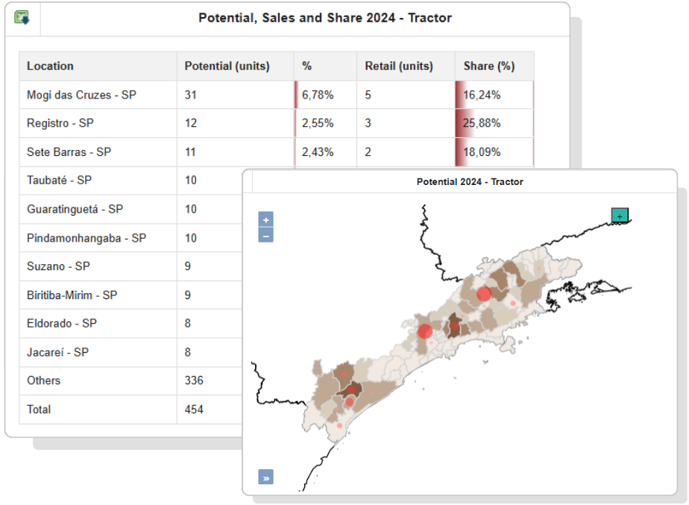689x505 pixels.
Task: Click the 25,88% share bar cell
Action: [494, 123]
